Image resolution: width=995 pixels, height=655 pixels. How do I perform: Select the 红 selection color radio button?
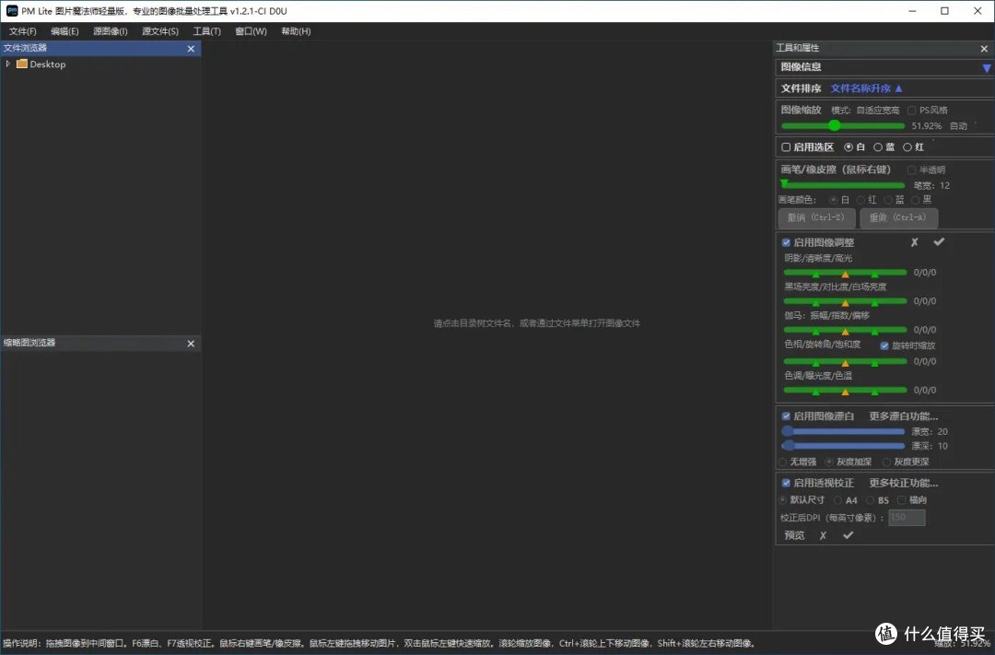point(907,147)
